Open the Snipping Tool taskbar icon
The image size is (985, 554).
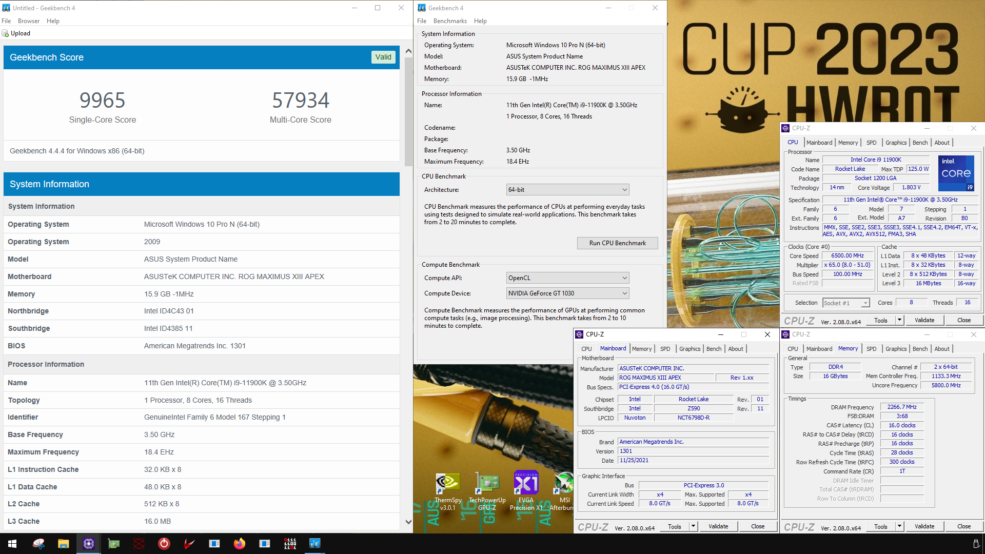[x=38, y=543]
